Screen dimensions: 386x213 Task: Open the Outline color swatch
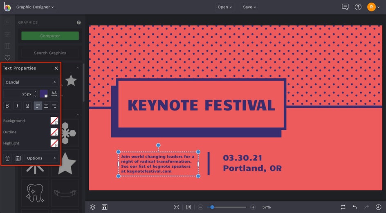tap(54, 132)
